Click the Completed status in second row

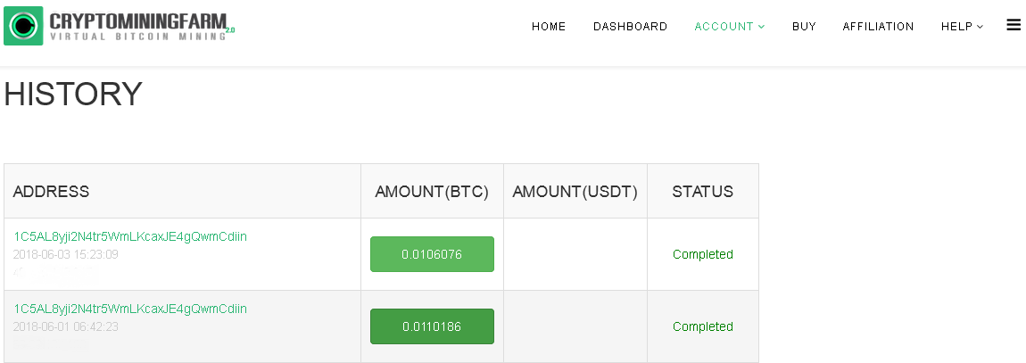coord(703,326)
